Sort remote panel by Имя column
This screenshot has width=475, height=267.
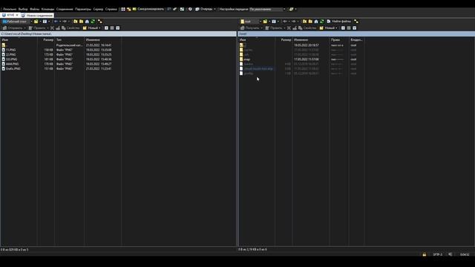tap(257, 39)
